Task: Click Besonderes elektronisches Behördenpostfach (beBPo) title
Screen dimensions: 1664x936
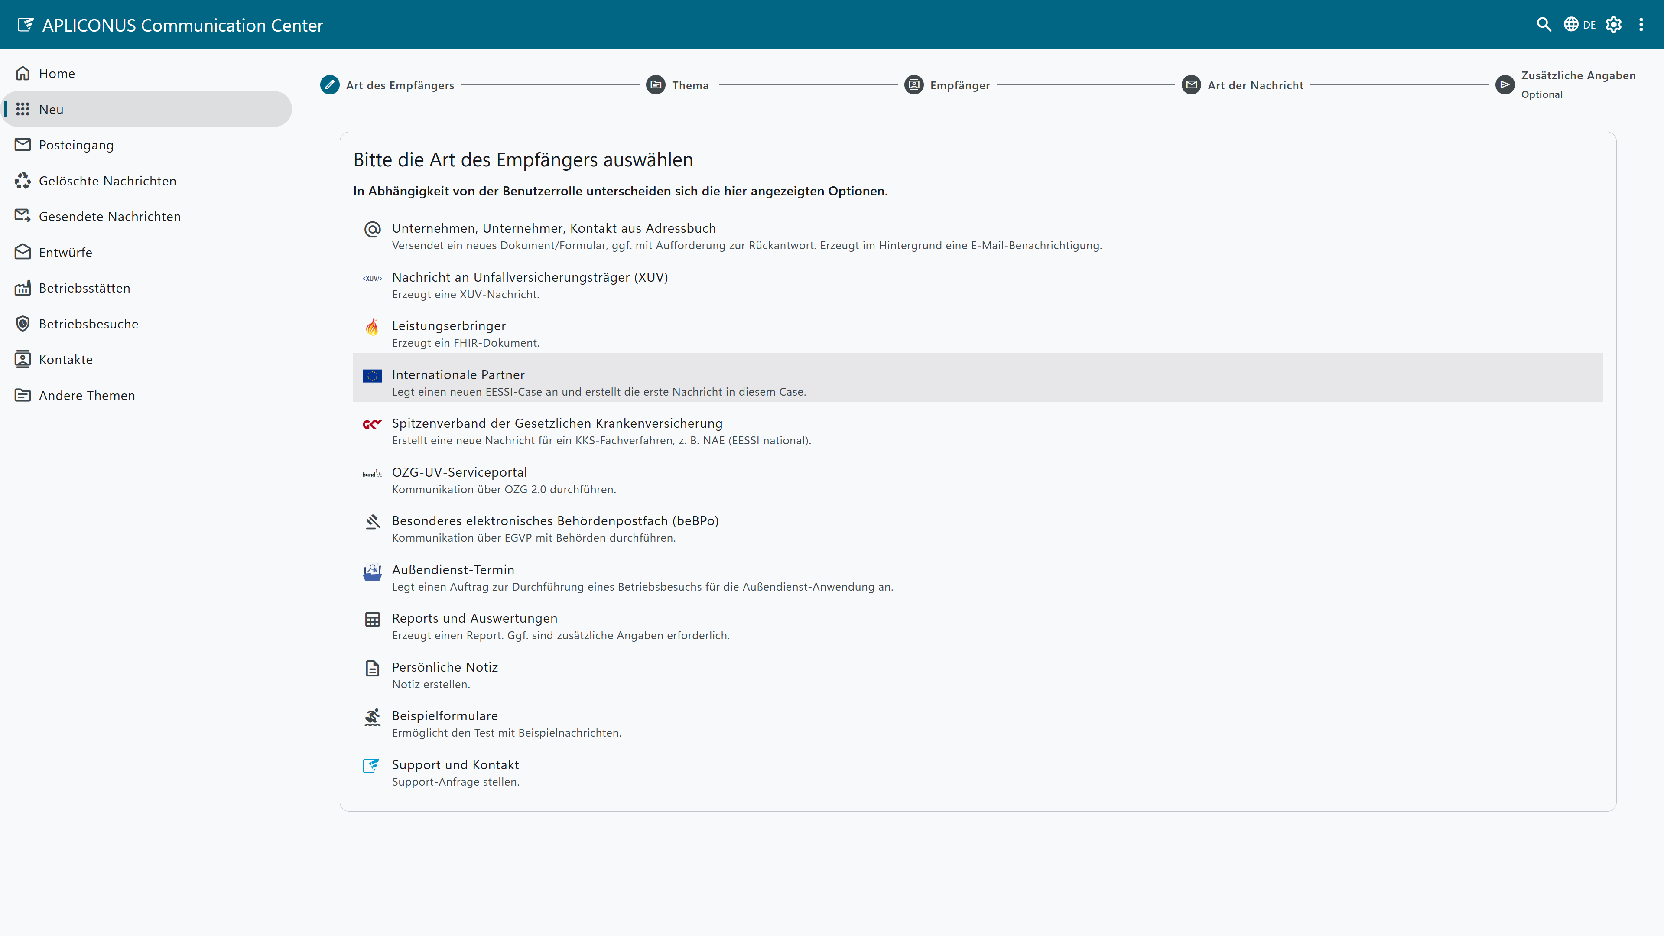Action: pos(555,520)
